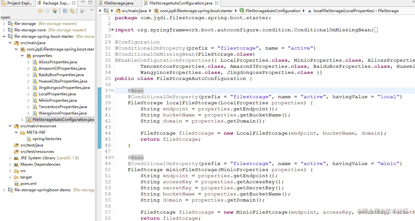415x221 pixels.
Task: Click the Back arrow in Package Explorer toolbar
Action: pyautogui.click(x=40, y=11)
